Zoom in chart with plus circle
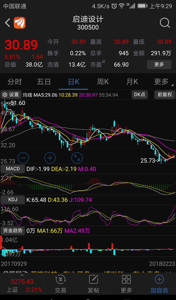The width and height of the screenshot is (176, 300). 50,158
